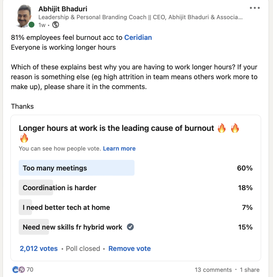Screen dimensions: 273x277
Task: Click the green online status indicator
Action: [x=32, y=25]
